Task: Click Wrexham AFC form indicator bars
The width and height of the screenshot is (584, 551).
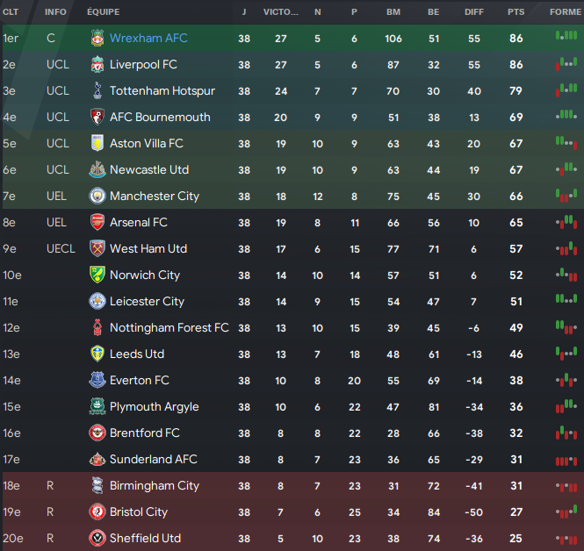Action: click(x=566, y=36)
